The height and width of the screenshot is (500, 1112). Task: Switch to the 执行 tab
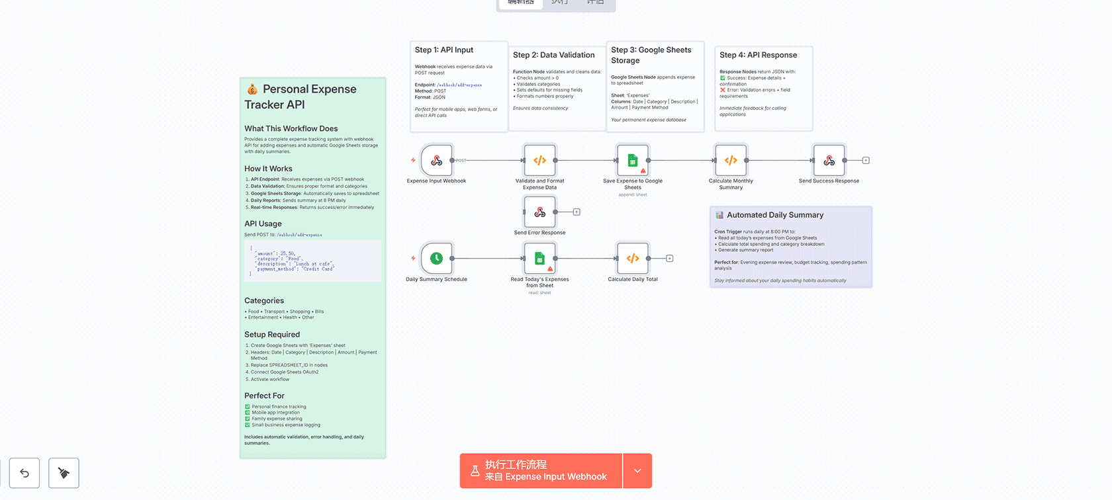tap(559, 3)
